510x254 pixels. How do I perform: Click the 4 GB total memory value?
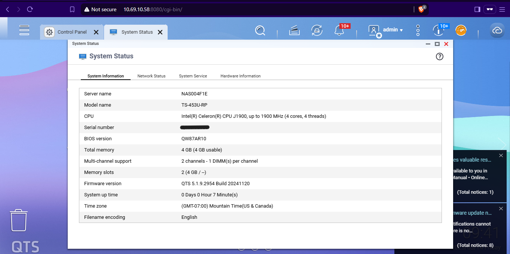202,150
